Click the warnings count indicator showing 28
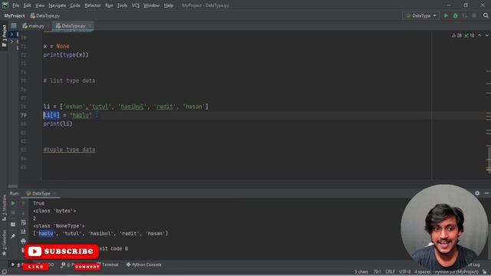The height and width of the screenshot is (276, 491). [457, 35]
